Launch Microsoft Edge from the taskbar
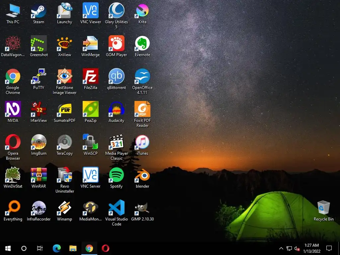The width and height of the screenshot is (340, 255). pyautogui.click(x=57, y=248)
